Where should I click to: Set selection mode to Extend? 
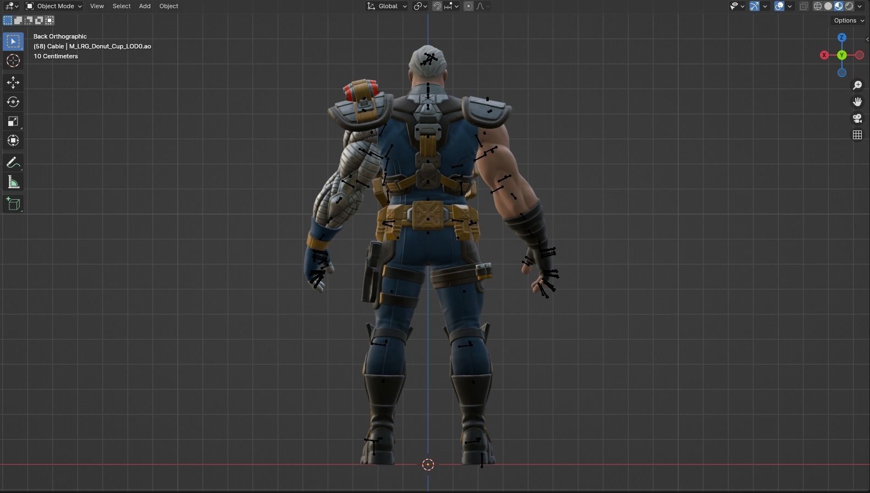click(x=18, y=20)
